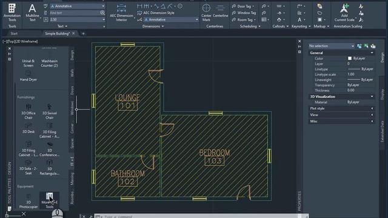Click the Quick Select icon in Properties
388x218 pixels.
pyautogui.click(x=373, y=46)
